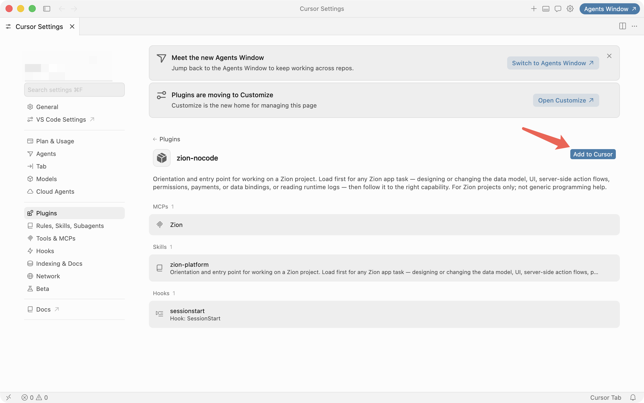This screenshot has height=403, width=644.
Task: Click "Plugins are moving to Customize" heading
Action: 222,95
